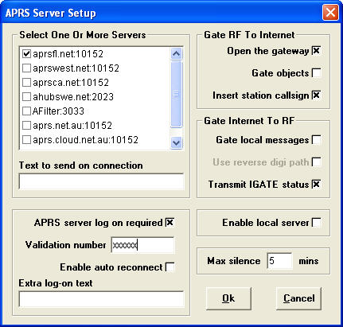Viewport: 343px width, 327px height.
Task: Click the server list scroll down arrow
Action: [x=177, y=143]
